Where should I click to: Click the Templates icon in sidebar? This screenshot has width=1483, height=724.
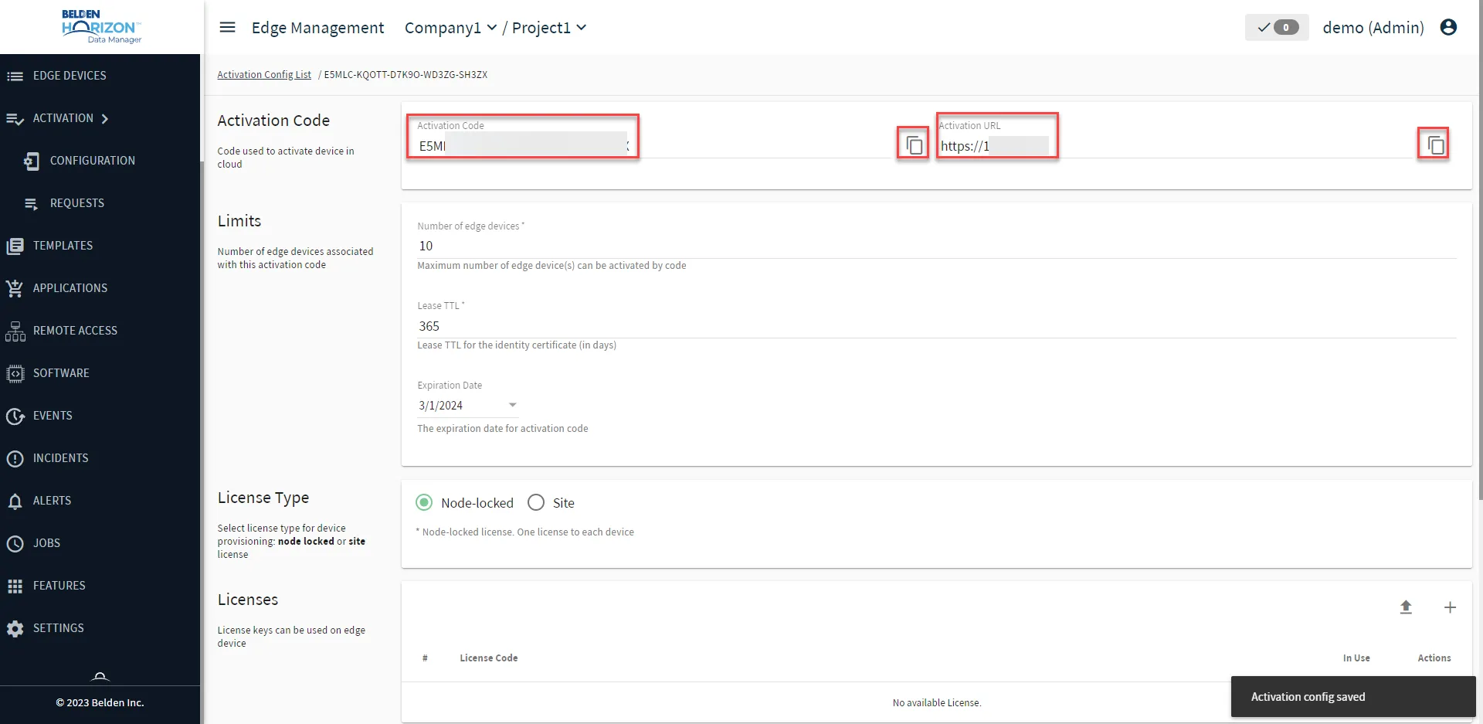[x=15, y=246]
